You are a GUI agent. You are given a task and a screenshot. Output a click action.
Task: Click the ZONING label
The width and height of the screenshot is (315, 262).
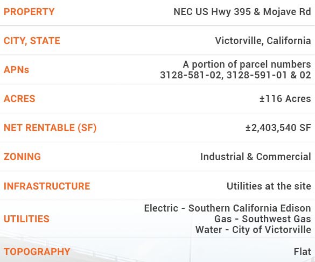22,156
